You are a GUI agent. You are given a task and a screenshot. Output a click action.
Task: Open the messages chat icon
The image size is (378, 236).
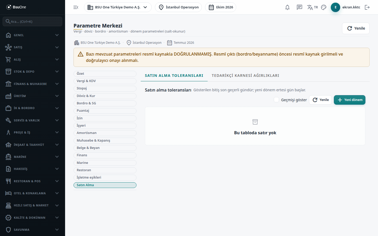coord(300,7)
